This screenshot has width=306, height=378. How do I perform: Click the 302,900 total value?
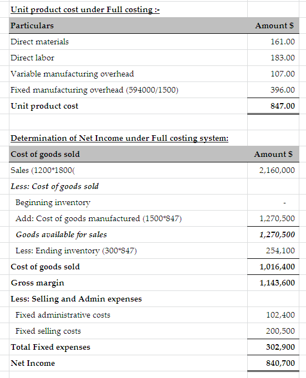pos(280,347)
